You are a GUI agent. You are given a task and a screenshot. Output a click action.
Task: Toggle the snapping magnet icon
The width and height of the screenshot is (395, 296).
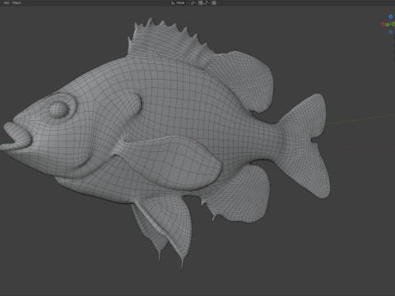pos(201,2)
